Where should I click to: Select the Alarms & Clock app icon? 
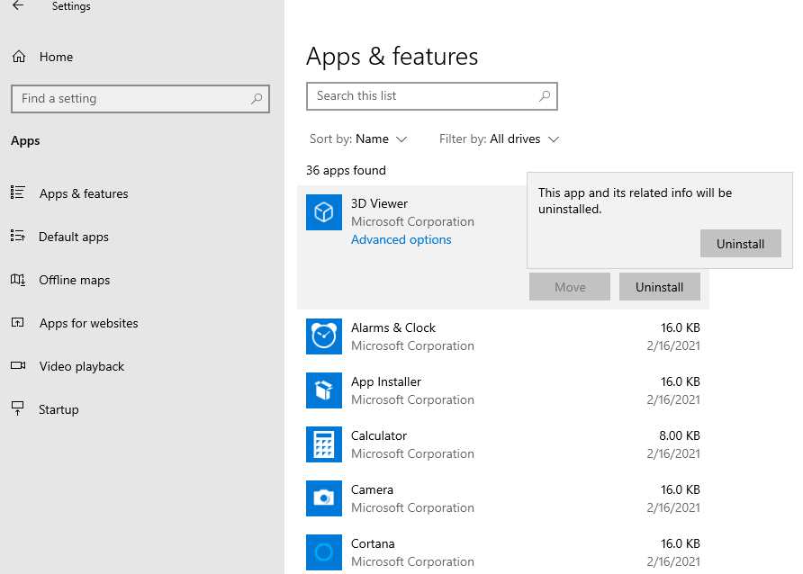(324, 336)
